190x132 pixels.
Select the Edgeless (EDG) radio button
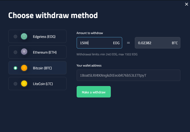coord(15,37)
